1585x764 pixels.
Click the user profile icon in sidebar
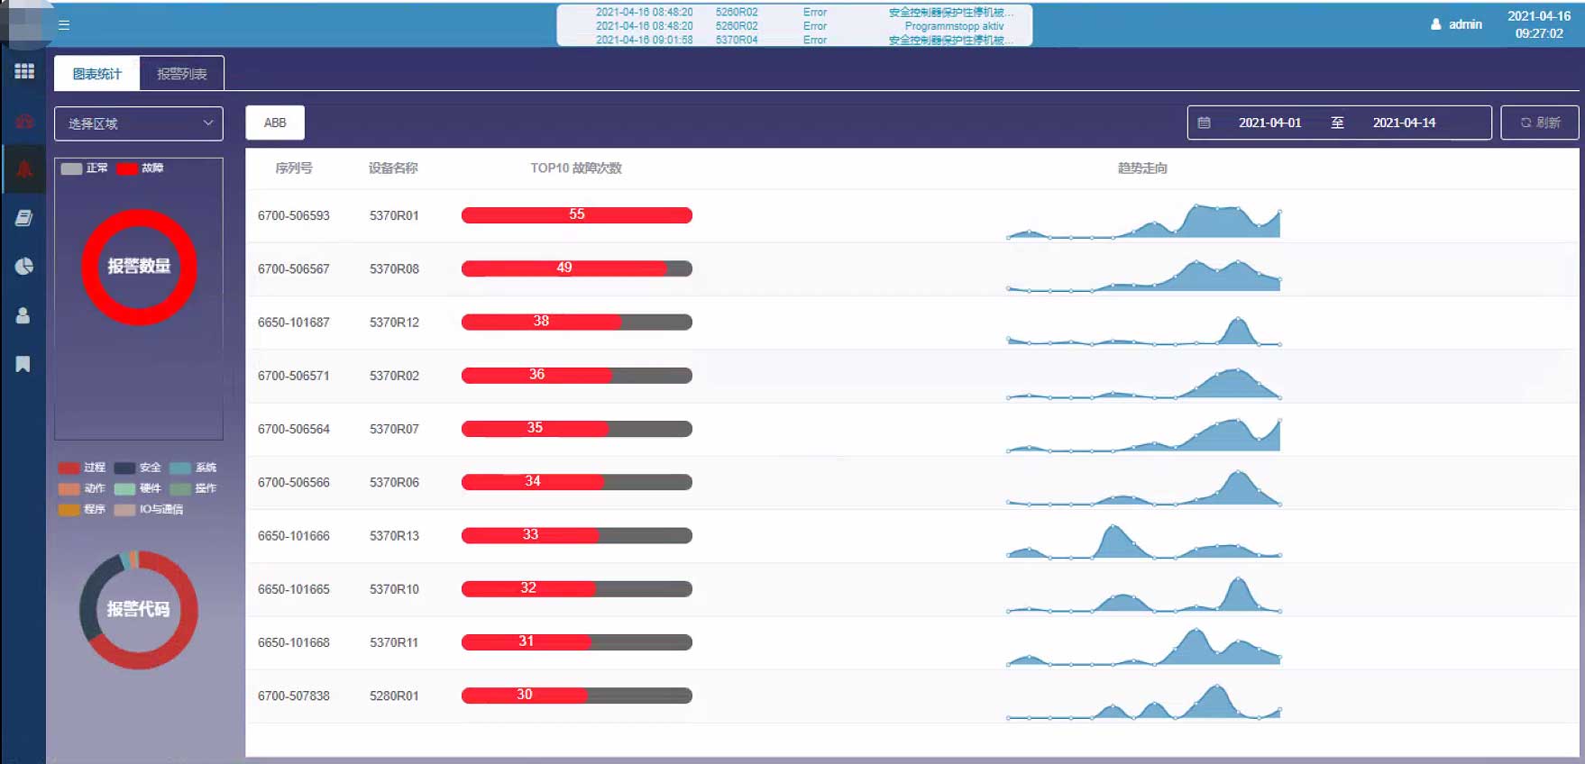coord(23,315)
